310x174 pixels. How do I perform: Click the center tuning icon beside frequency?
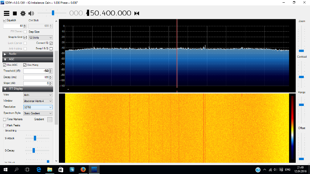tap(137, 14)
